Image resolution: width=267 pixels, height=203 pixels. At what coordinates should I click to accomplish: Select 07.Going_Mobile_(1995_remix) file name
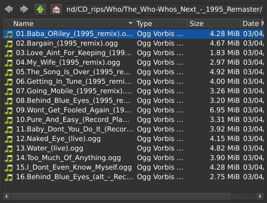74,91
